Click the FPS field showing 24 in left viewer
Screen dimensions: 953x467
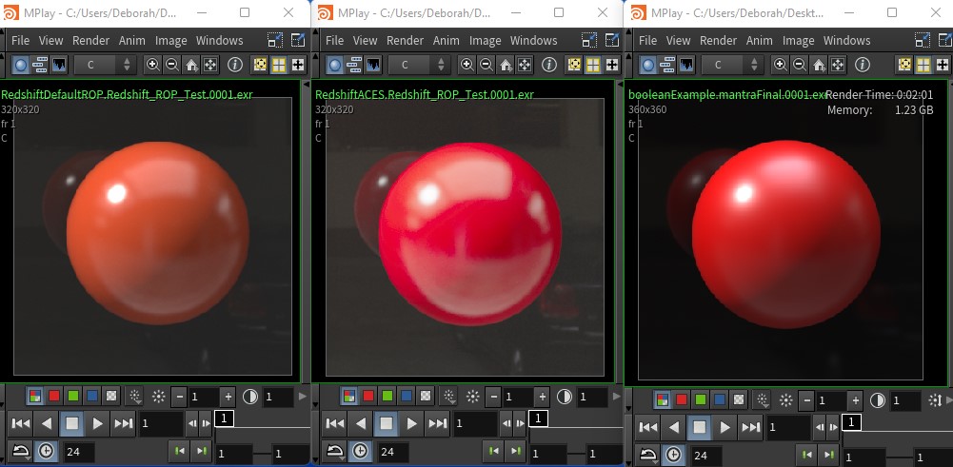pos(78,451)
